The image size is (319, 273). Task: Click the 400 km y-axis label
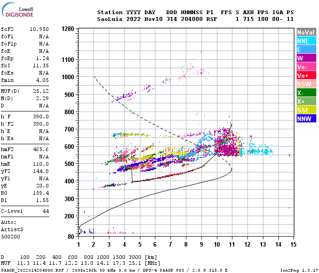(69, 181)
